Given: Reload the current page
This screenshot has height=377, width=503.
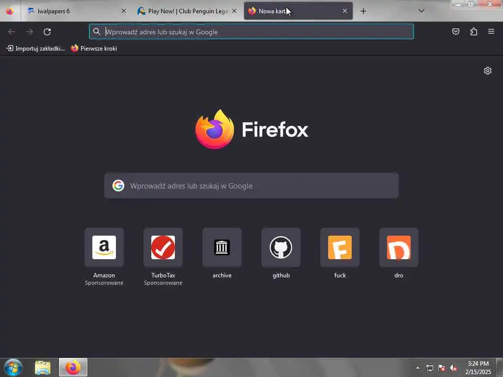Looking at the screenshot, I should (x=47, y=32).
